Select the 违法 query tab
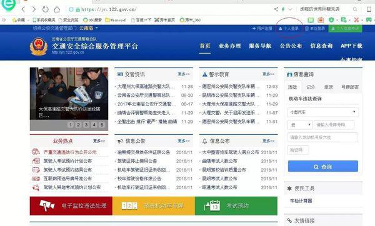 [x=292, y=87]
